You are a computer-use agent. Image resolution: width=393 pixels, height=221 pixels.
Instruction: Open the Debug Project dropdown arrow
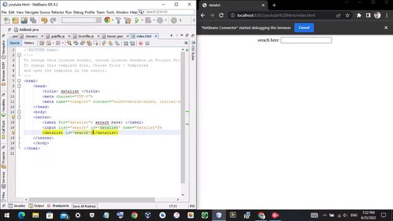coord(154,20)
